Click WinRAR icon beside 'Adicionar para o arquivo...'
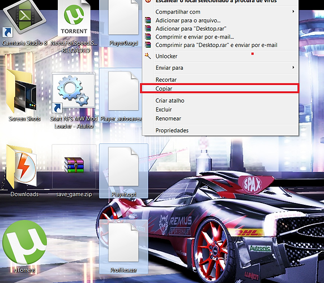This screenshot has width=324, height=283. [148, 20]
